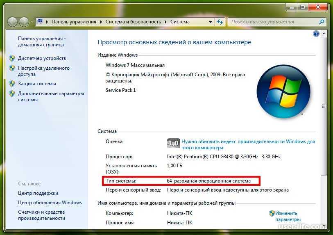333x235 pixels.
Task: Click the computer icon in address bar
Action: click(x=40, y=22)
